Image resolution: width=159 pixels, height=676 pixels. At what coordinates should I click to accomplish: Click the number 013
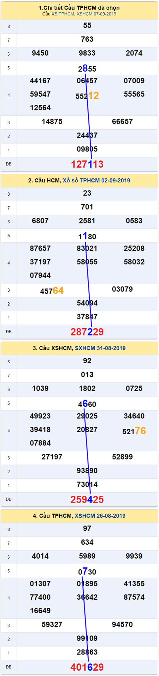pos(87,375)
